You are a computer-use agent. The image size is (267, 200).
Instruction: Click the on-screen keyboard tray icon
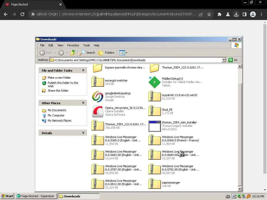(x=228, y=196)
